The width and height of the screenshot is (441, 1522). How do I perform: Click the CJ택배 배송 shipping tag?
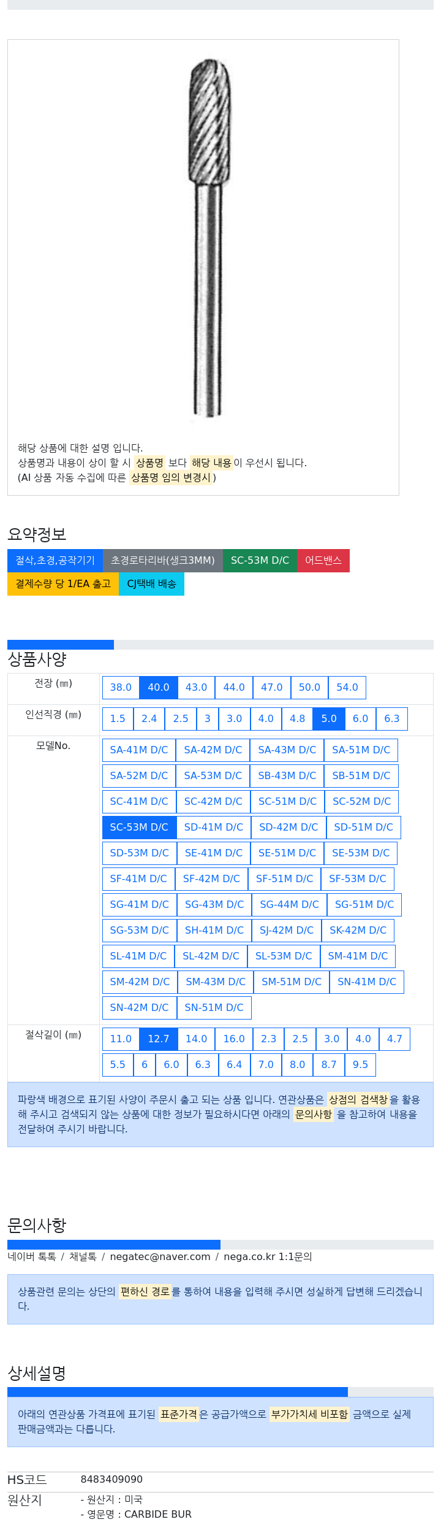(x=151, y=583)
